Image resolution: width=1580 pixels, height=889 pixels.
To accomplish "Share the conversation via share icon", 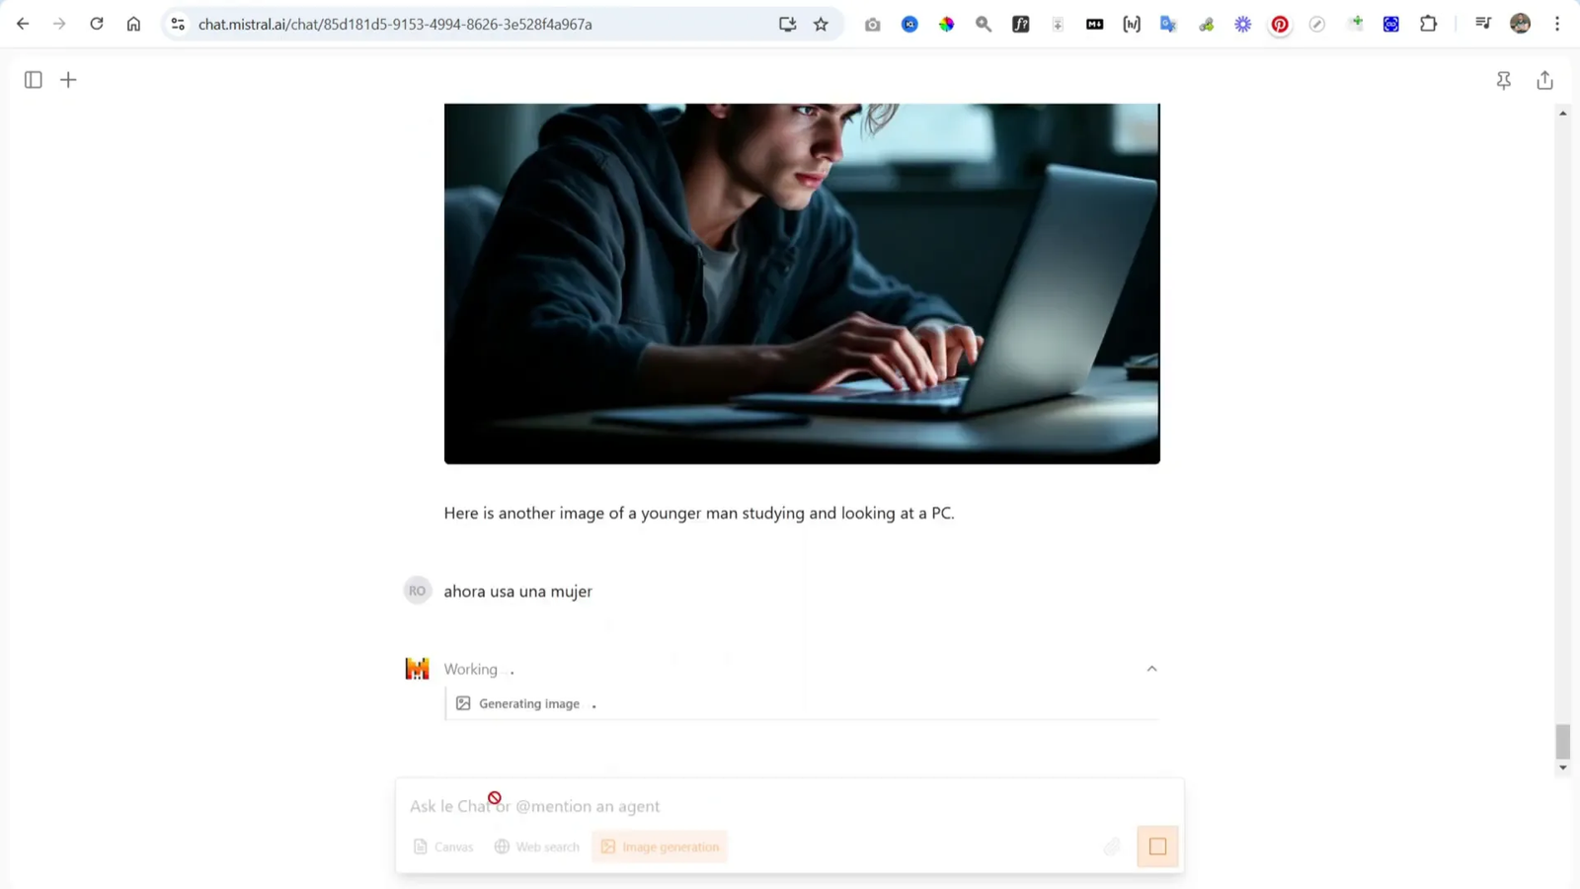I will pos(1545,80).
